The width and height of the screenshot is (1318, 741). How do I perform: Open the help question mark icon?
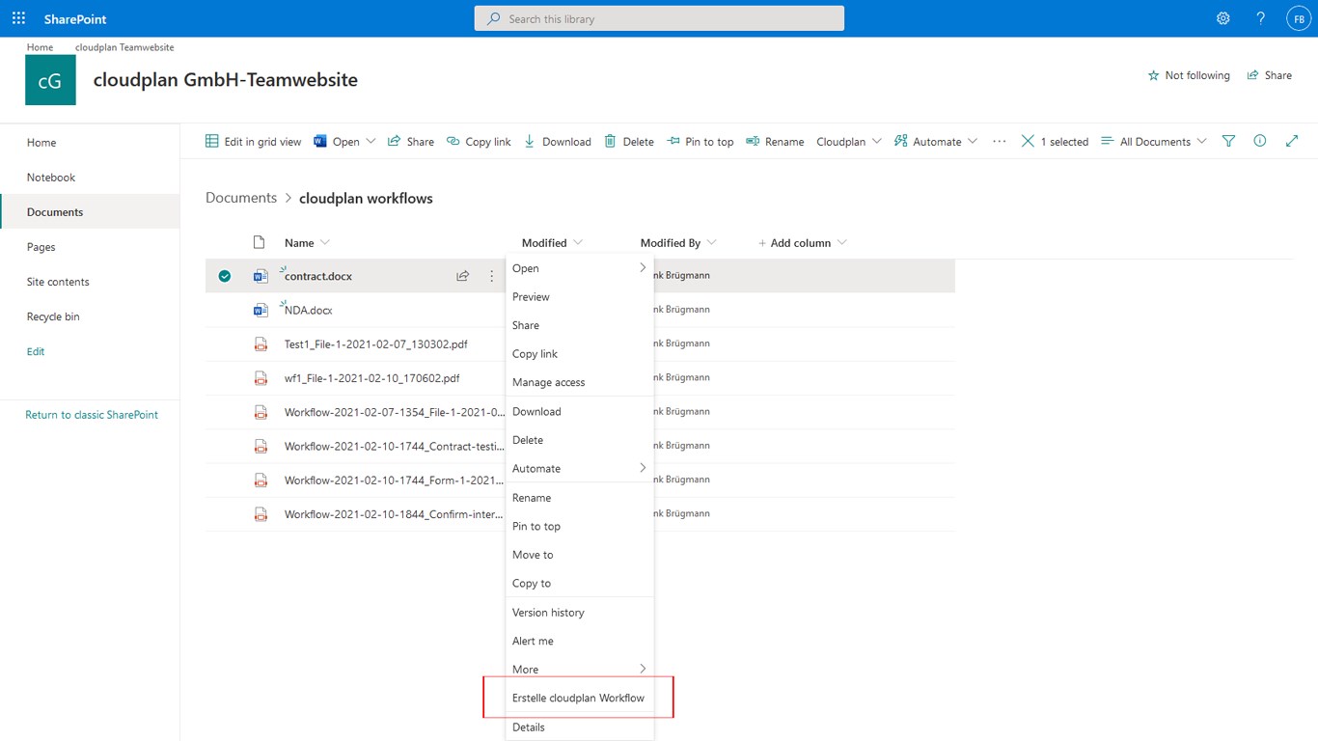(x=1261, y=18)
